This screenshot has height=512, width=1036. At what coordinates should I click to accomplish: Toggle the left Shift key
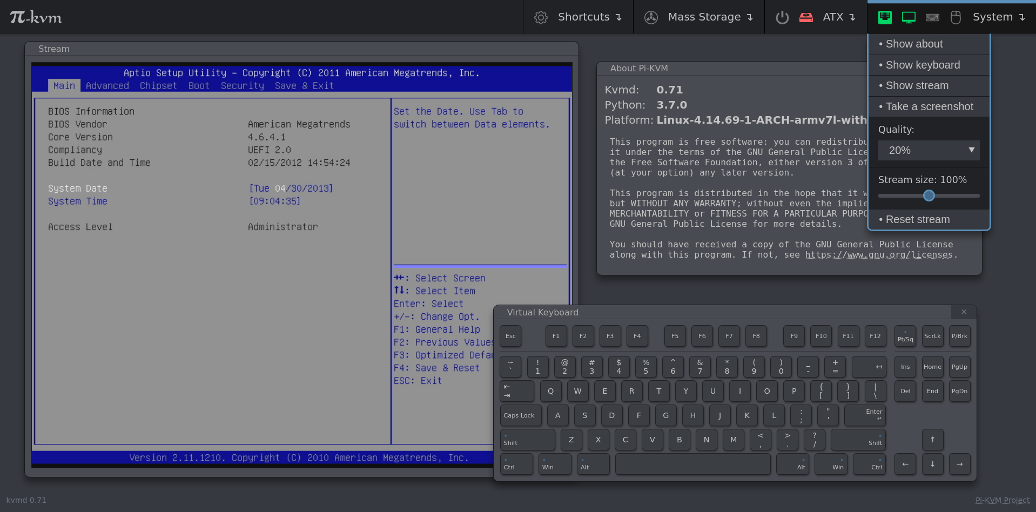[528, 440]
